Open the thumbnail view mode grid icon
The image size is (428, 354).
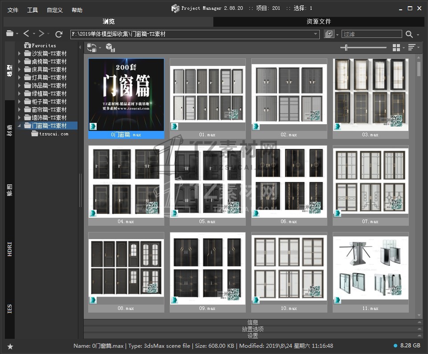coord(396,47)
